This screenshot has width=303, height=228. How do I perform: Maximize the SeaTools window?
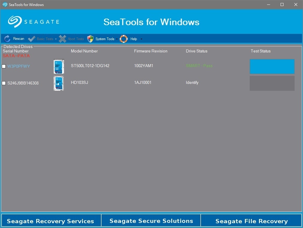(282, 4)
